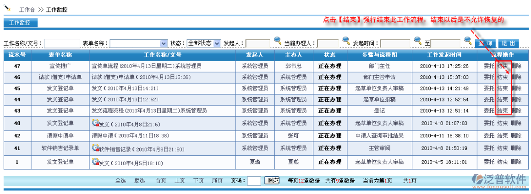Click the search icon beside 当前办理人 field
Image resolution: width=531 pixels, height=194 pixels.
click(x=346, y=41)
